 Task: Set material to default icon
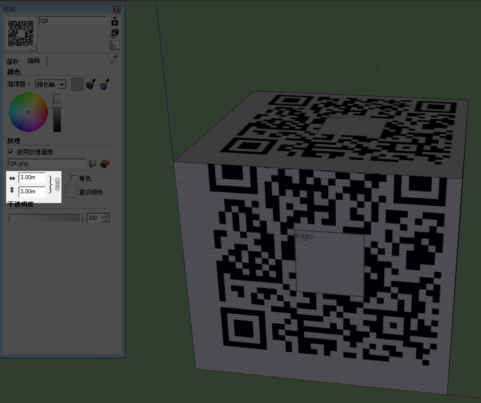coord(115,46)
